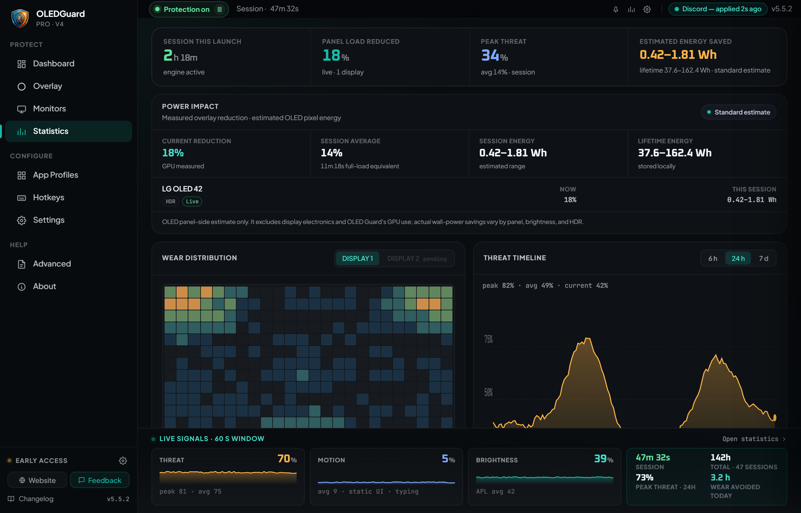Click the Hotkeys keyboard icon

(x=22, y=198)
